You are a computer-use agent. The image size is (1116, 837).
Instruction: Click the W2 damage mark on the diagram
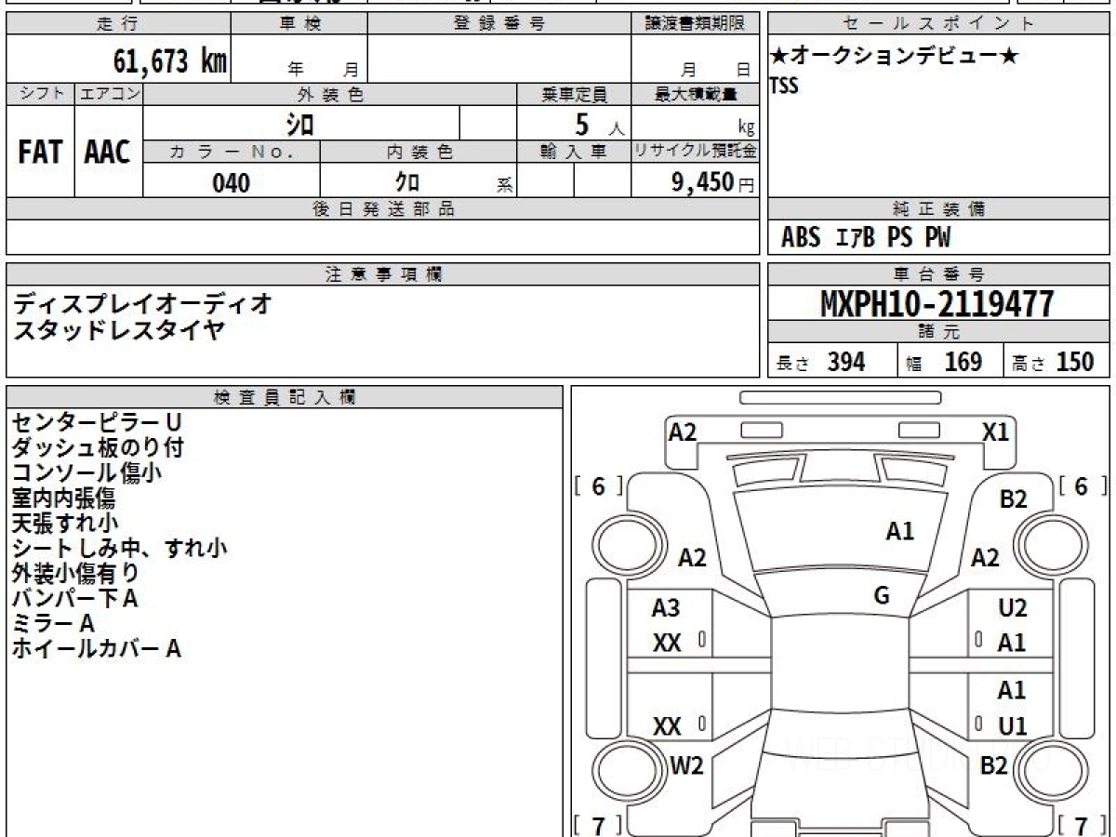(687, 765)
